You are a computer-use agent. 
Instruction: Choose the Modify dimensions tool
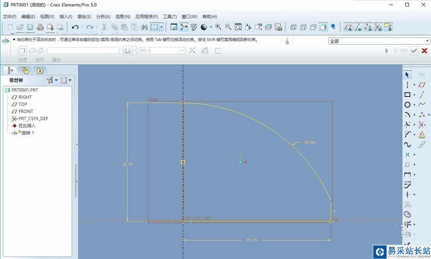pyautogui.click(x=407, y=184)
